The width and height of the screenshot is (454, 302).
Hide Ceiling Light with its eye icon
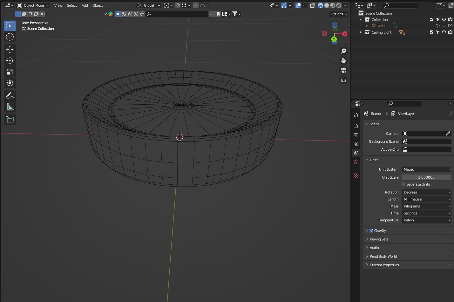(x=444, y=32)
